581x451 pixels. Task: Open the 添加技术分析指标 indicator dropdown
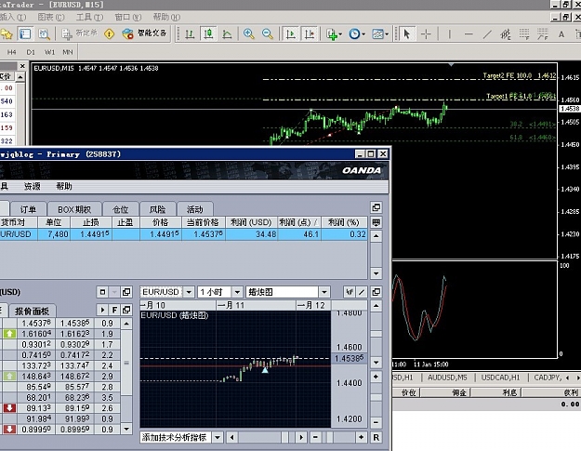pos(218,438)
